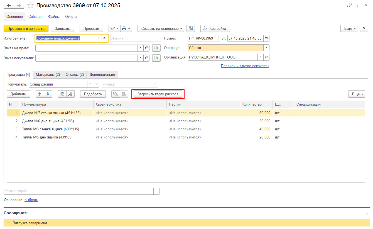Screen dimensions: 373x229
Task: Open calendar picker for document date
Action: coord(266,38)
